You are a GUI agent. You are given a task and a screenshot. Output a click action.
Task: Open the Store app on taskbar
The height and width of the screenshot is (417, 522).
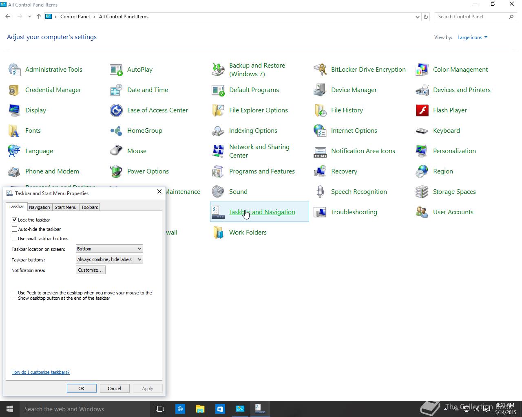pyautogui.click(x=220, y=409)
